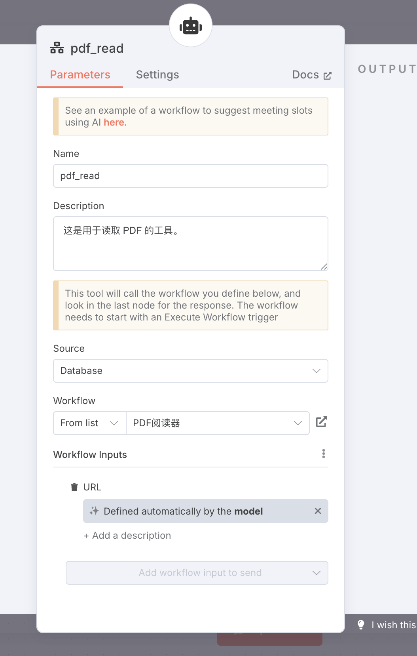417x656 pixels.
Task: Click the sparkle icon in model-defined field
Action: coord(94,511)
